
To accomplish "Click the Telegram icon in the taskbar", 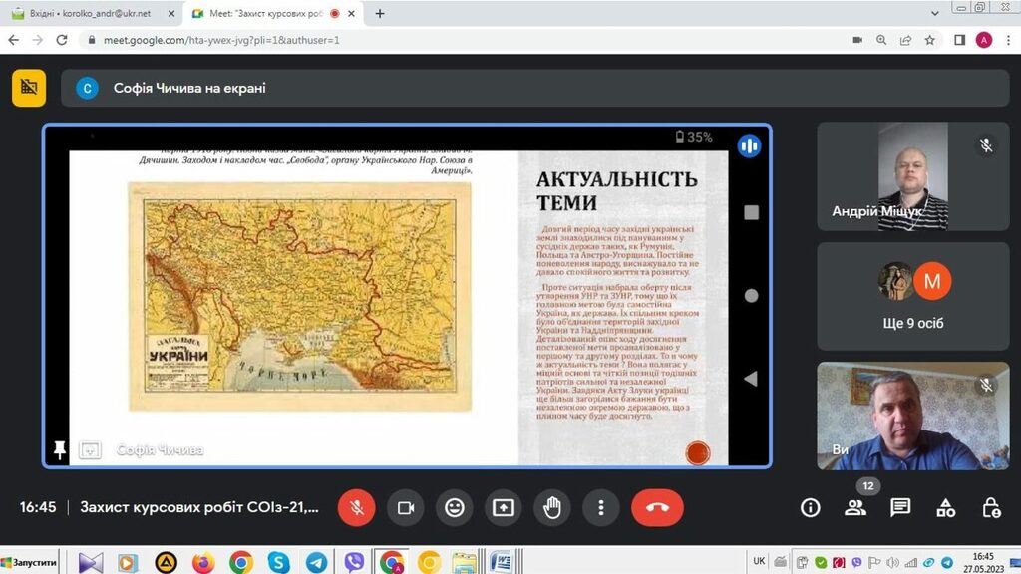I will (316, 562).
